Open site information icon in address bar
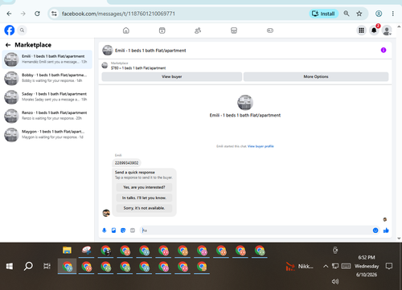The image size is (402, 290). (x=54, y=14)
